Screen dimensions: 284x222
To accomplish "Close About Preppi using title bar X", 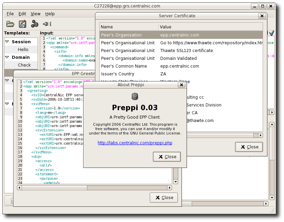I will coord(182,85).
